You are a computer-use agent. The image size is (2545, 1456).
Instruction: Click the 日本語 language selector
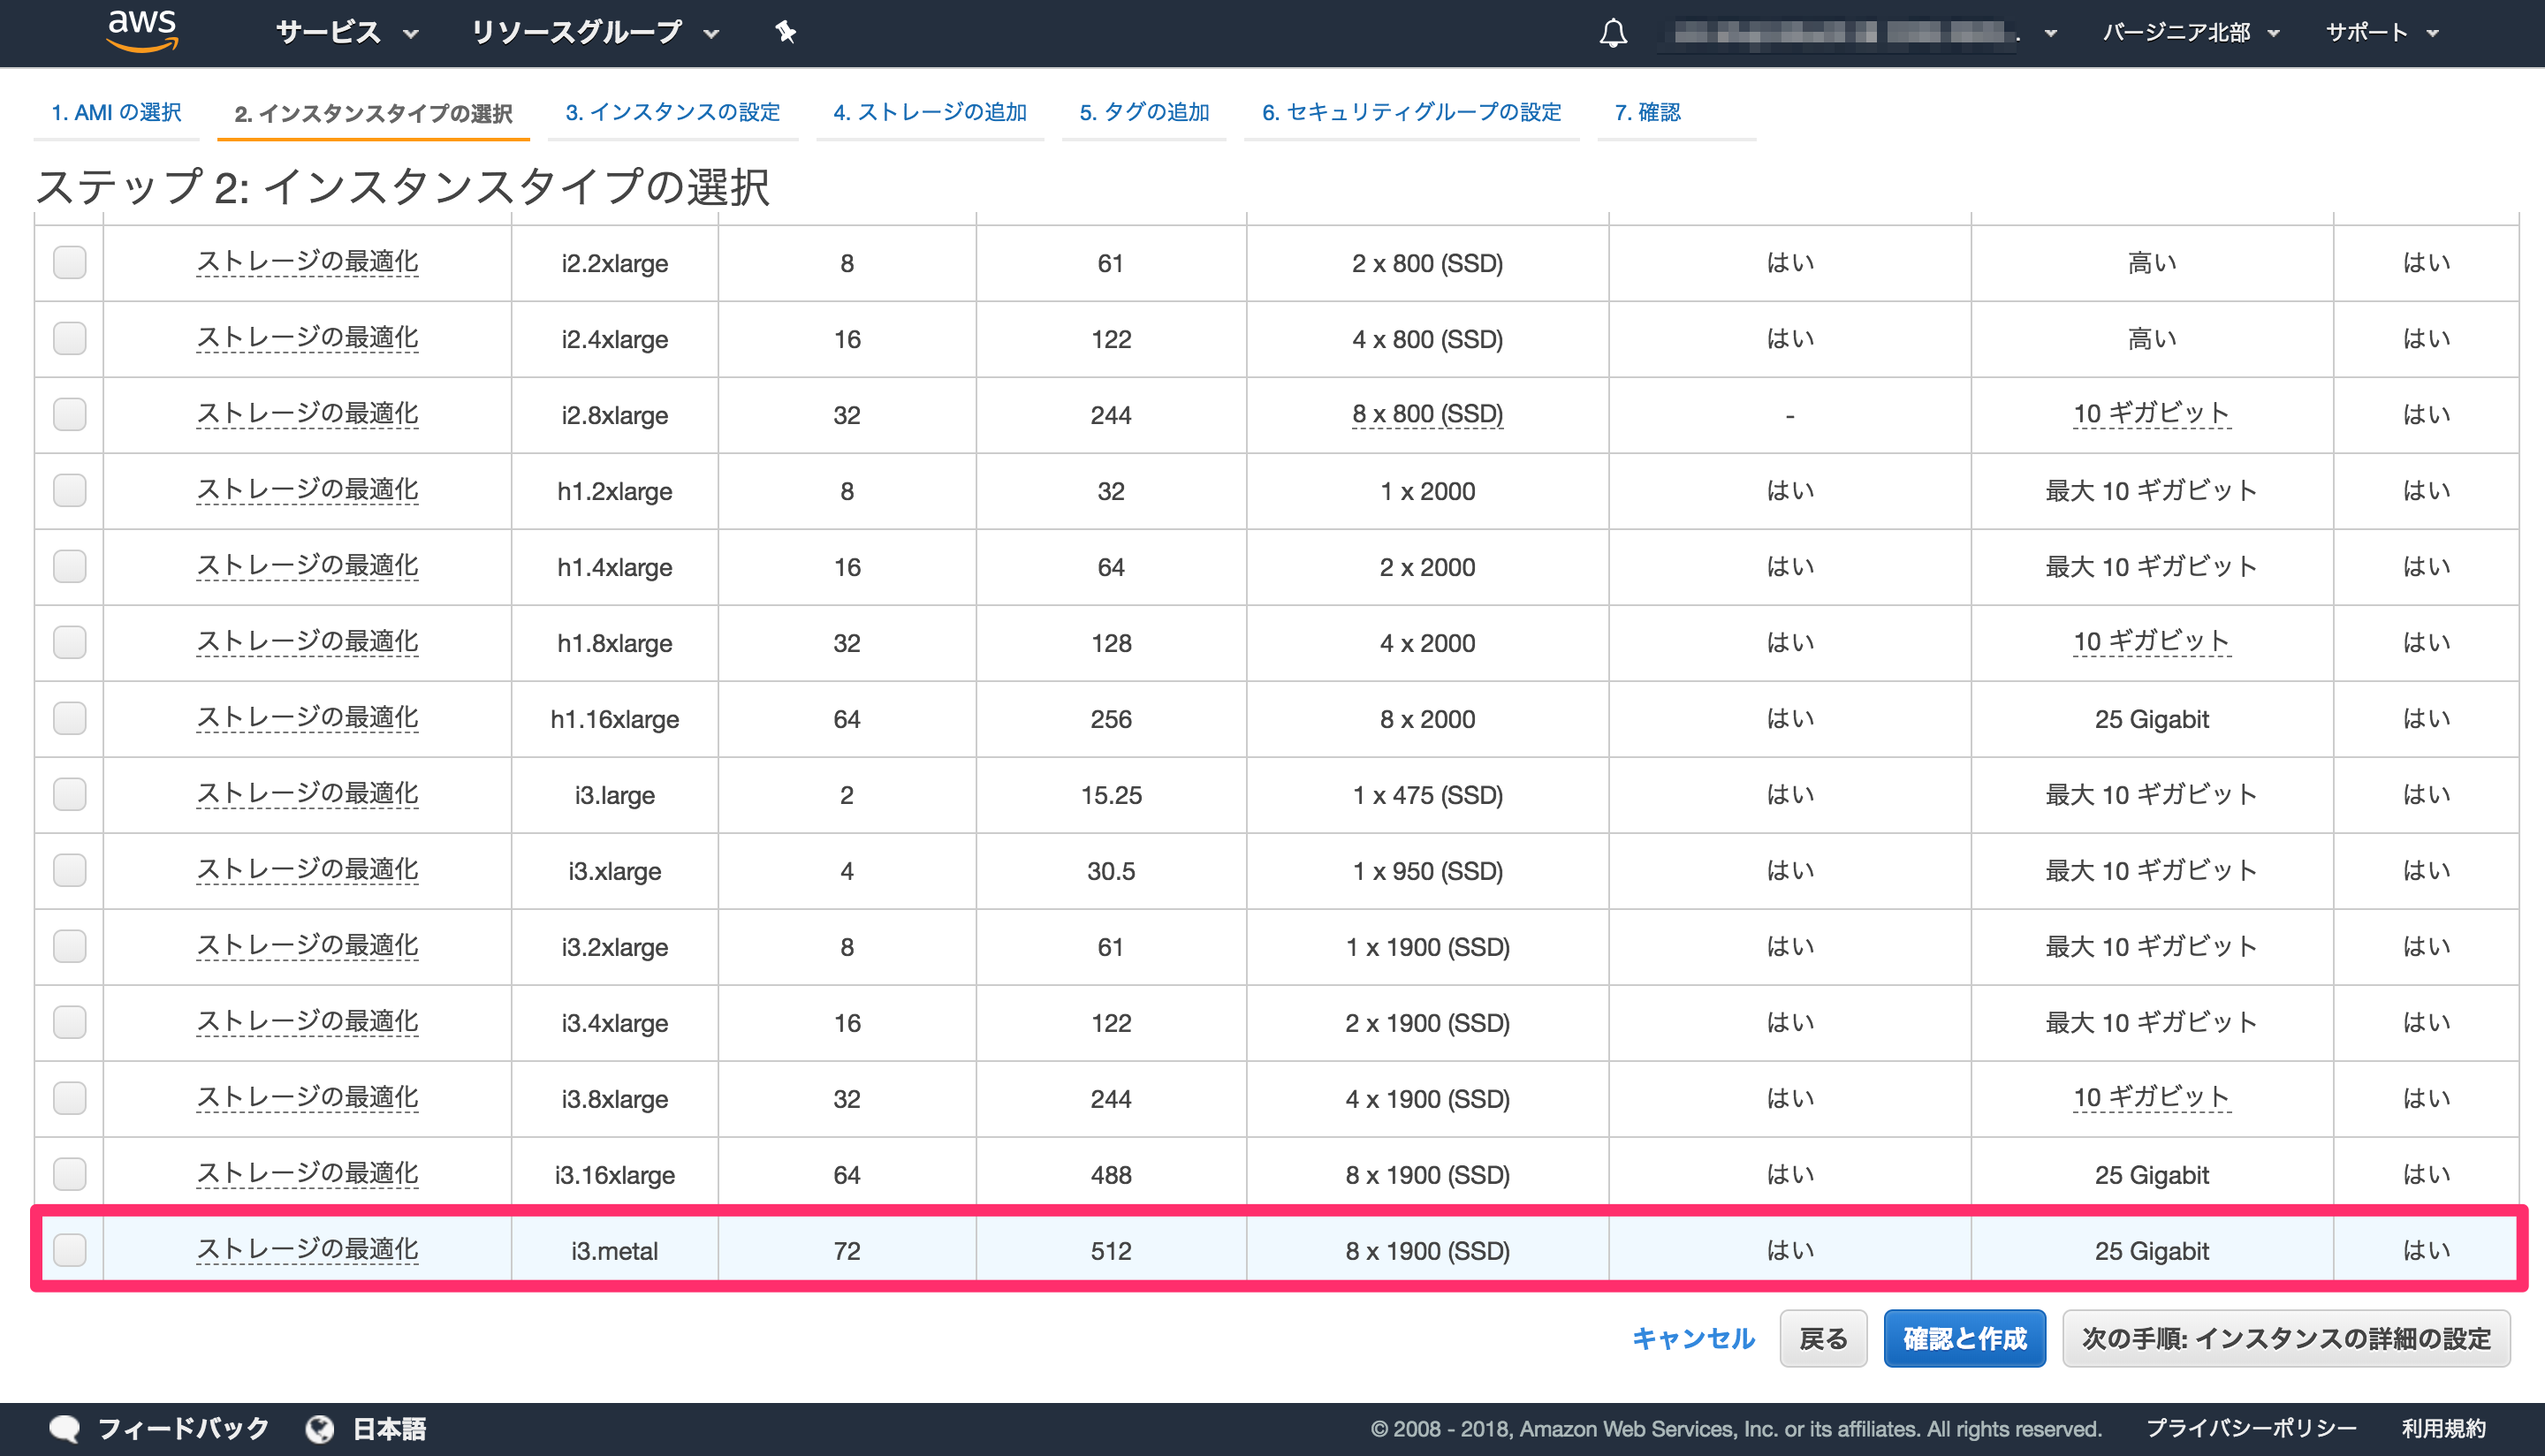390,1428
